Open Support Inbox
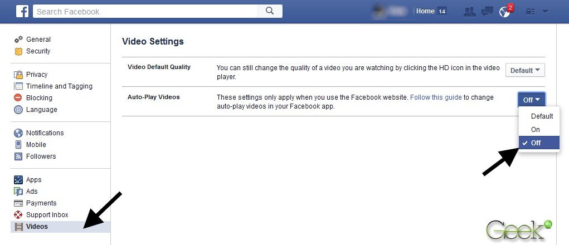 [47, 214]
